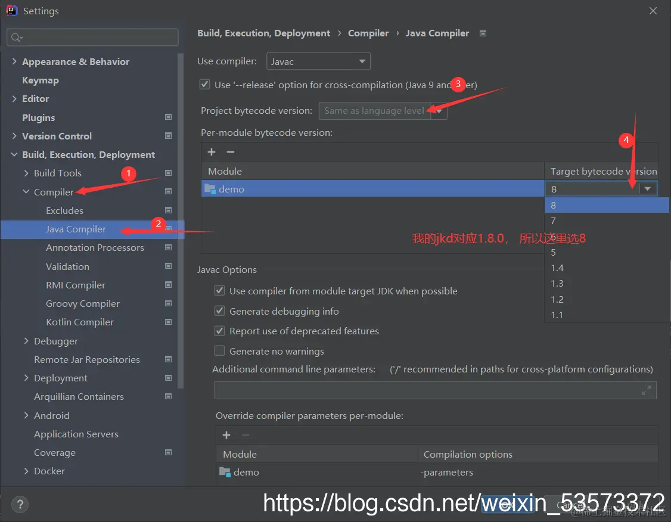Expand Version Control tree node
Image resolution: width=671 pixels, height=522 pixels.
(14, 136)
